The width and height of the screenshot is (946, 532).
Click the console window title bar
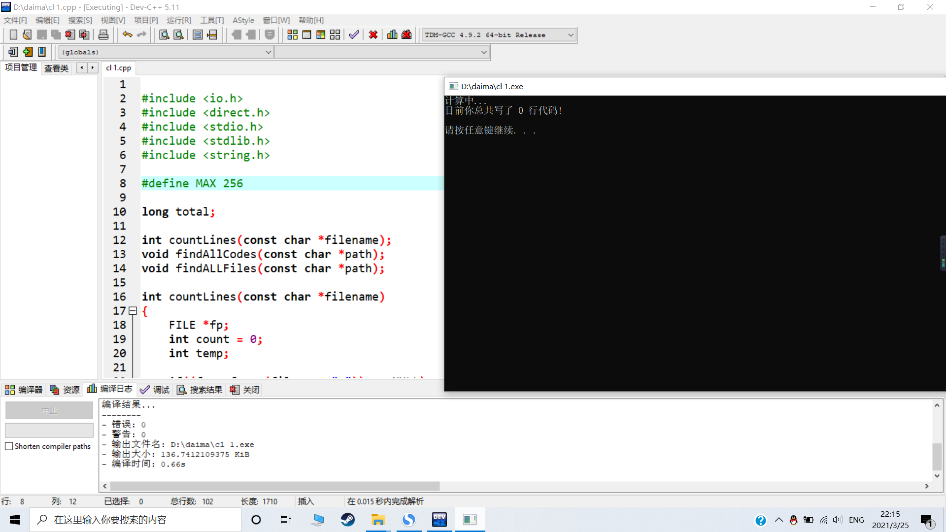click(x=695, y=86)
